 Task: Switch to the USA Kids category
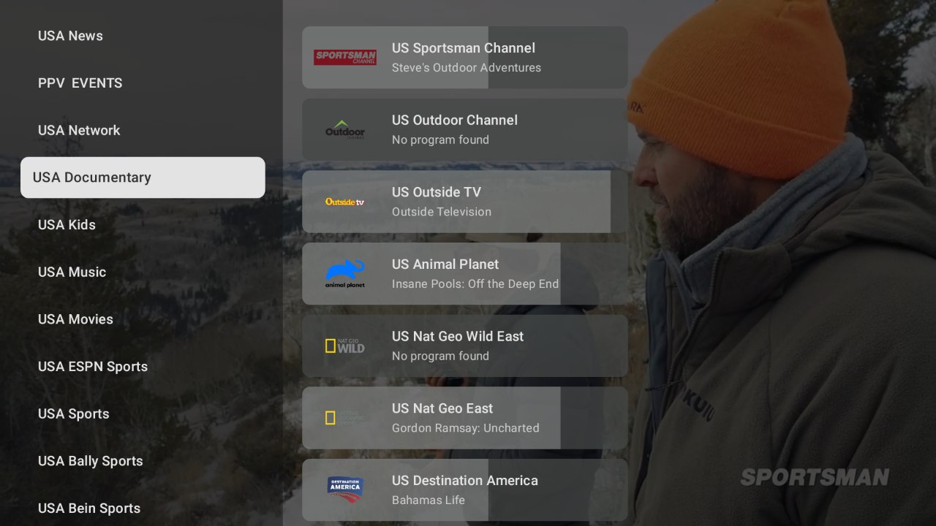67,225
